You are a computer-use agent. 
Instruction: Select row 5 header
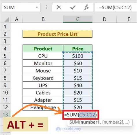[x=5, y=56]
